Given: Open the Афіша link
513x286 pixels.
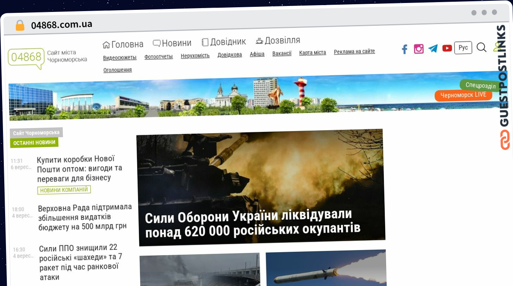Looking at the screenshot, I should (x=257, y=54).
